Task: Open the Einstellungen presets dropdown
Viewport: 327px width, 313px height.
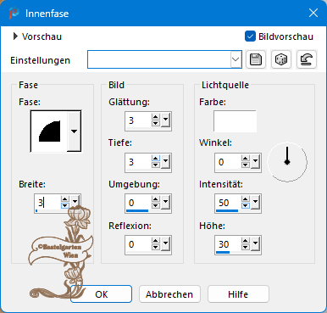Action: [x=236, y=59]
